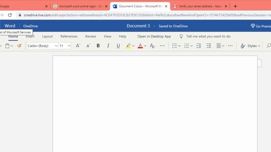
Task: Select the Format Painter tool
Action: 19,46
